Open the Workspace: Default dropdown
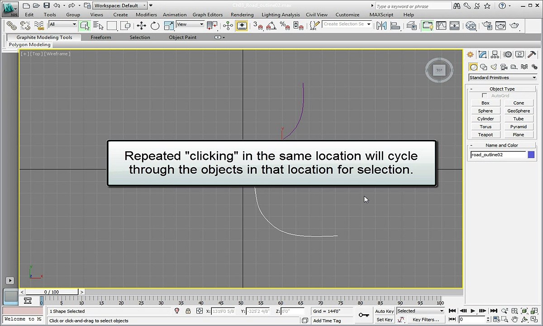 (120, 5)
